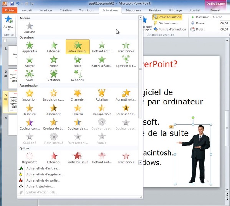This screenshot has height=206, width=230.
Task: Apply the Agrandir/rétrécir emphasis effect
Action: click(x=126, y=95)
